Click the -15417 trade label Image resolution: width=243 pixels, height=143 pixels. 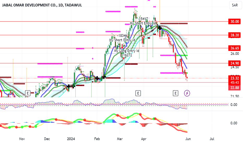click(143, 19)
